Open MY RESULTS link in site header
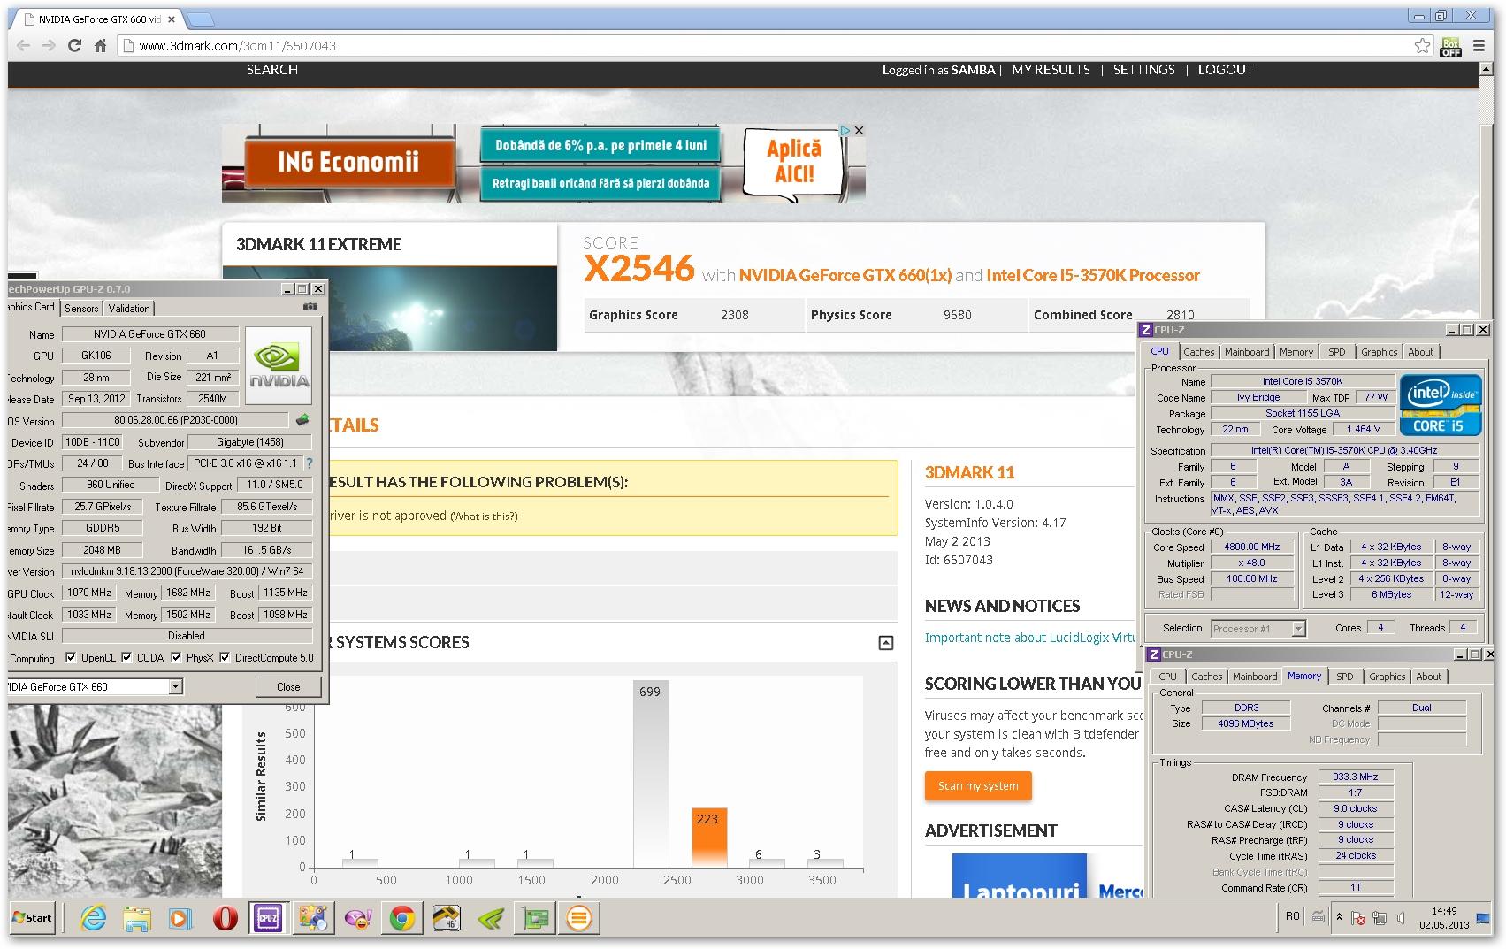1506x949 pixels. coord(1051,70)
